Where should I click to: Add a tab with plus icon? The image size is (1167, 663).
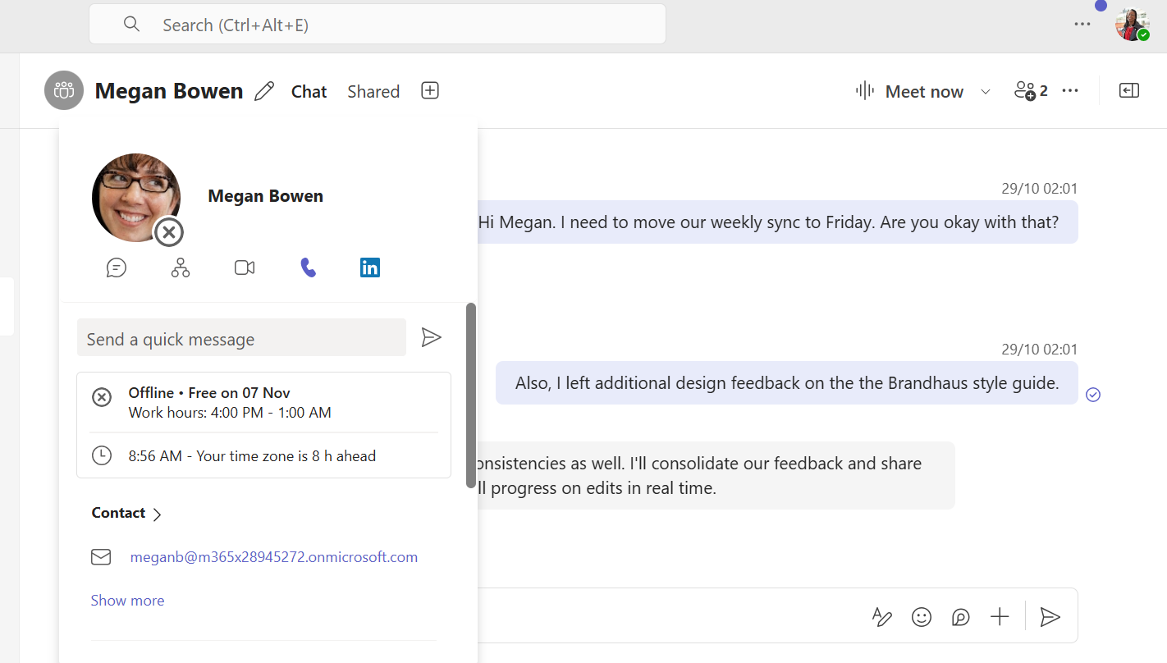point(430,90)
